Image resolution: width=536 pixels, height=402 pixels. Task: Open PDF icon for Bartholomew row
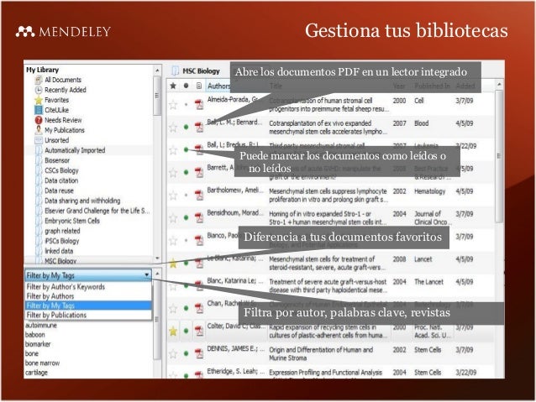tap(199, 196)
